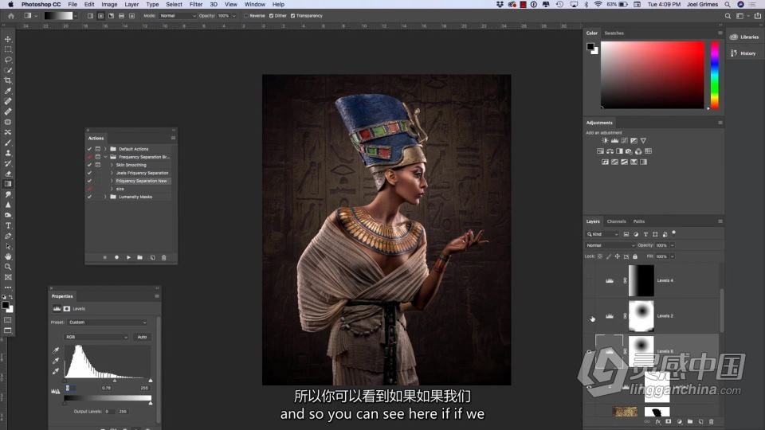Expand the Lumenzity Masks set
The image size is (765, 430).
[105, 197]
